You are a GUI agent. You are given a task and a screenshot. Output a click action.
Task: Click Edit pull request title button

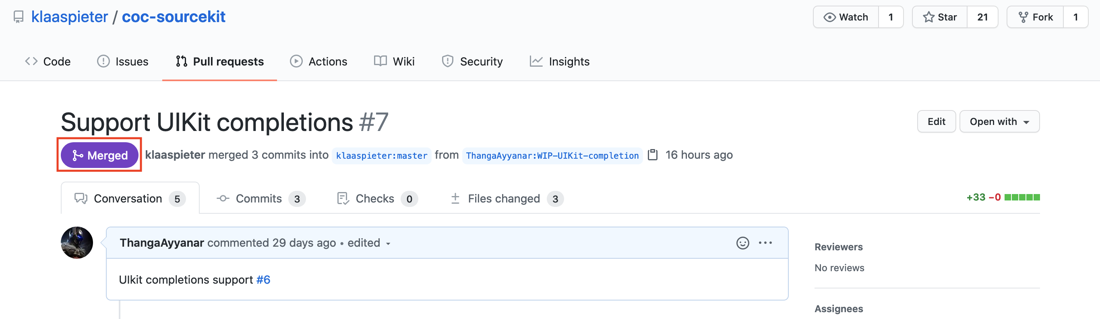tap(936, 121)
